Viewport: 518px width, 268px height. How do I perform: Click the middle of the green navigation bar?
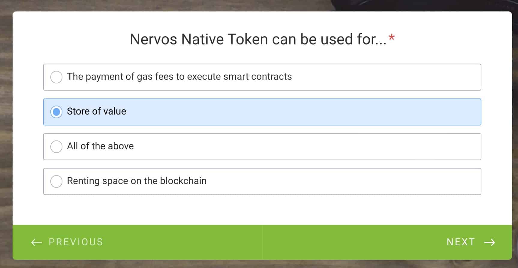262,242
